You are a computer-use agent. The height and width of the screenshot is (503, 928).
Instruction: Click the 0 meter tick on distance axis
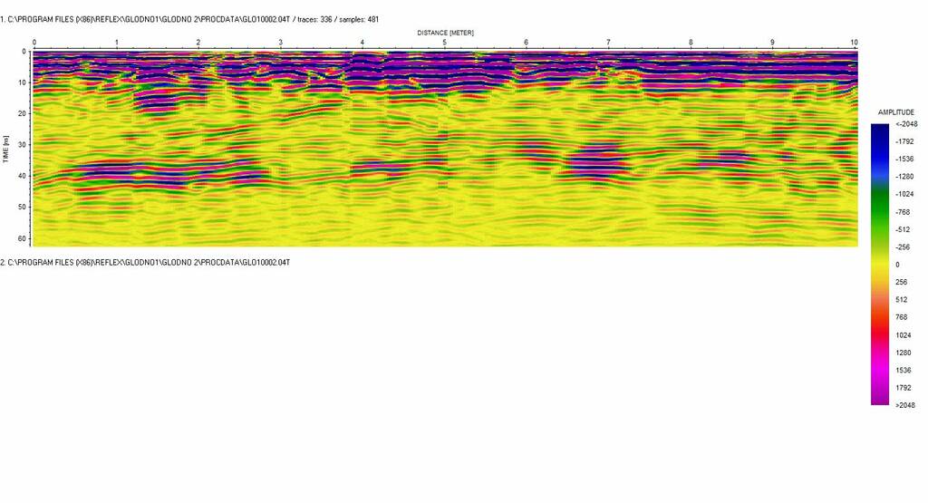(34, 43)
